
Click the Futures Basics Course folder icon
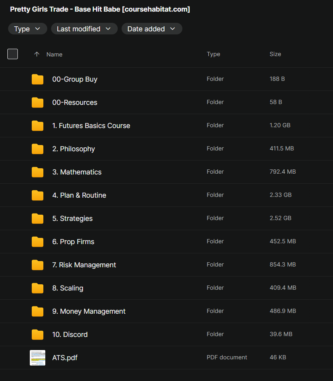38,126
